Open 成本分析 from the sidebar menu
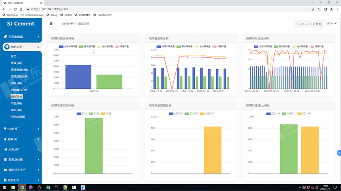Image resolution: width=341 pixels, height=191 pixels. click(x=16, y=110)
